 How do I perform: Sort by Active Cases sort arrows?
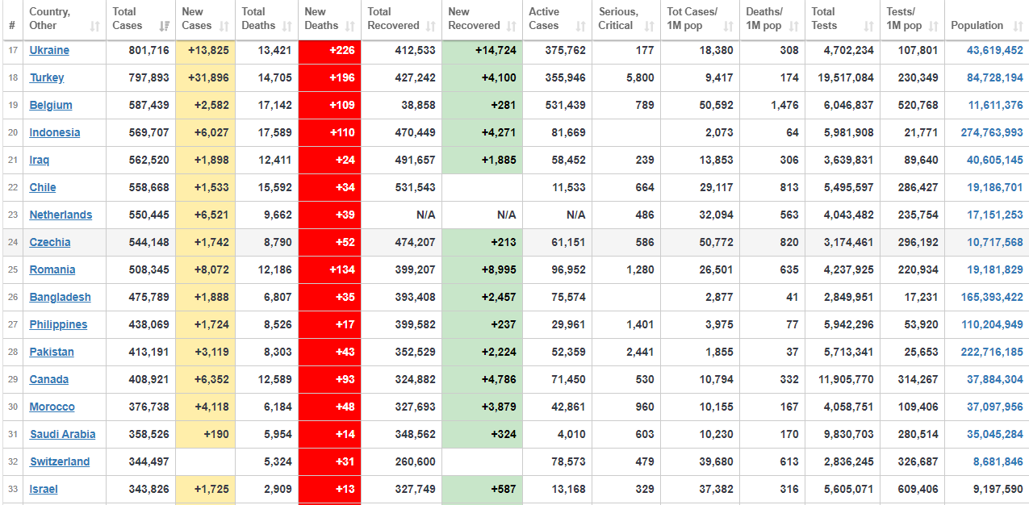pyautogui.click(x=581, y=26)
